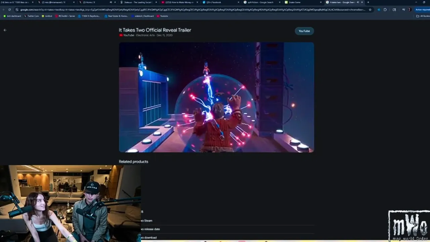Open the Real Estate & Home bookmark
The width and height of the screenshot is (430, 242).
pyautogui.click(x=116, y=16)
